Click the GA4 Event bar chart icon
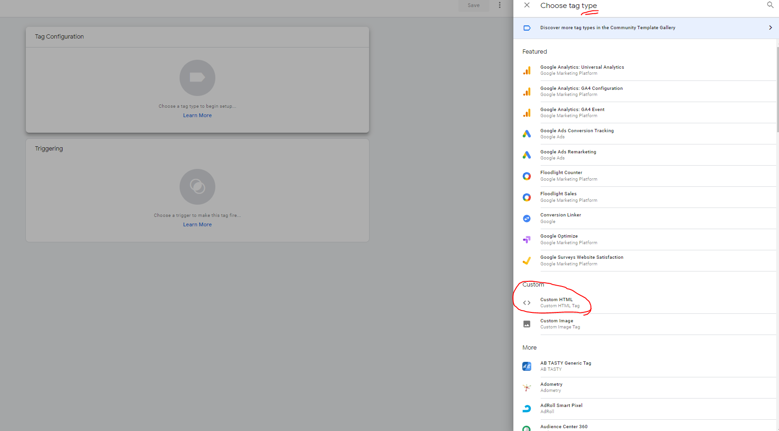This screenshot has width=779, height=431. coord(527,112)
